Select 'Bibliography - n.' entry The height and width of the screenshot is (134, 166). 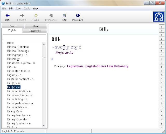[17, 55]
